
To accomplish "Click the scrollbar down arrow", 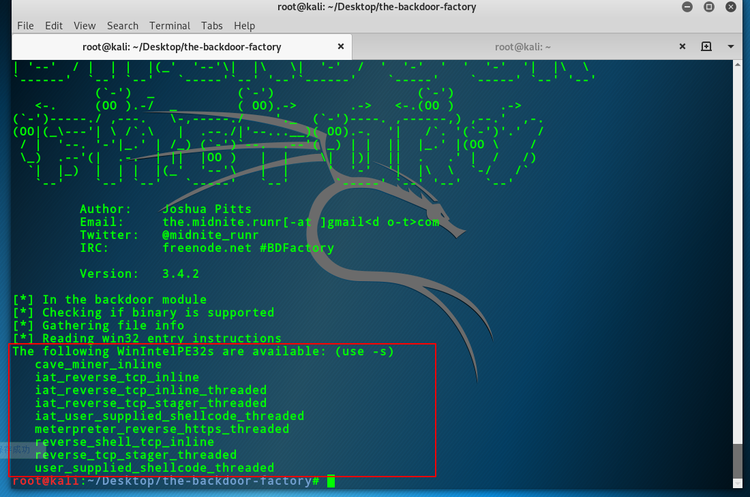I will click(738, 484).
